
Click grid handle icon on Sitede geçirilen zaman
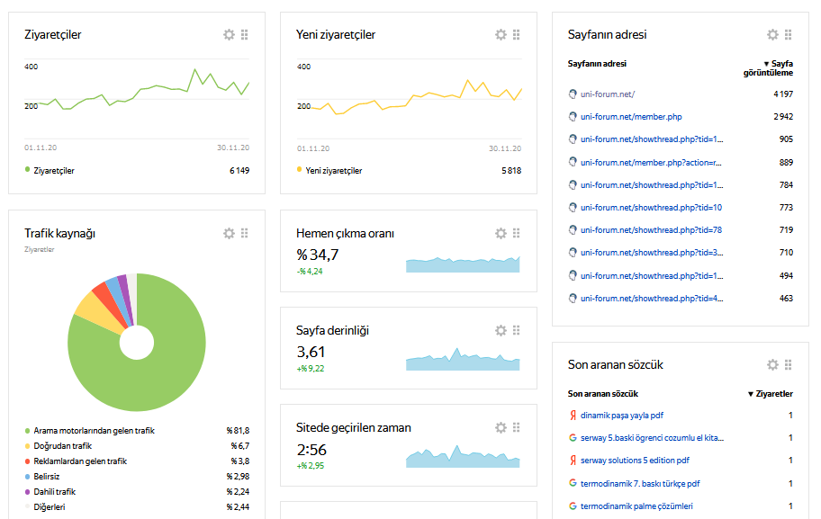516,427
